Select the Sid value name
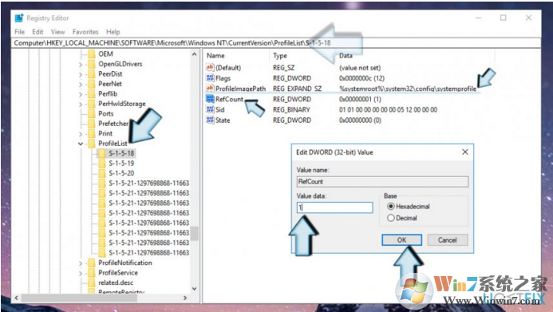 pos(220,109)
